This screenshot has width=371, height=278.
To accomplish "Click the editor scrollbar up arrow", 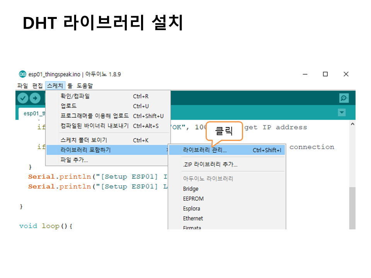I will [352, 124].
